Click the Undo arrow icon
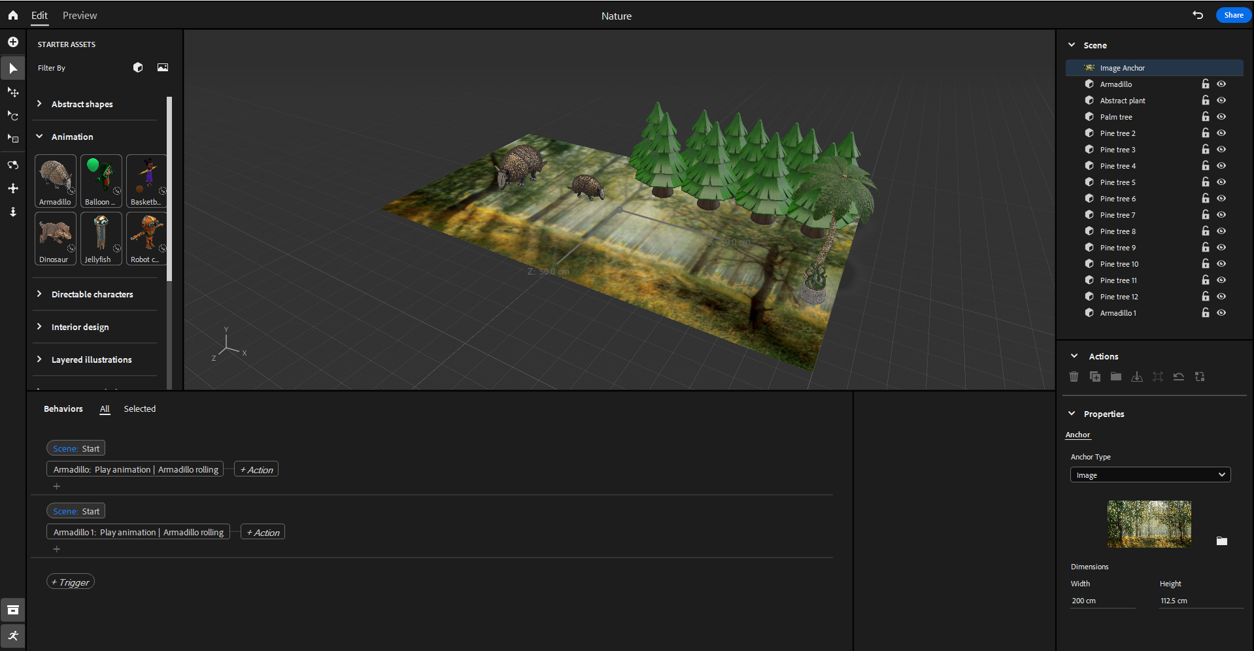1254x651 pixels. coord(1197,15)
